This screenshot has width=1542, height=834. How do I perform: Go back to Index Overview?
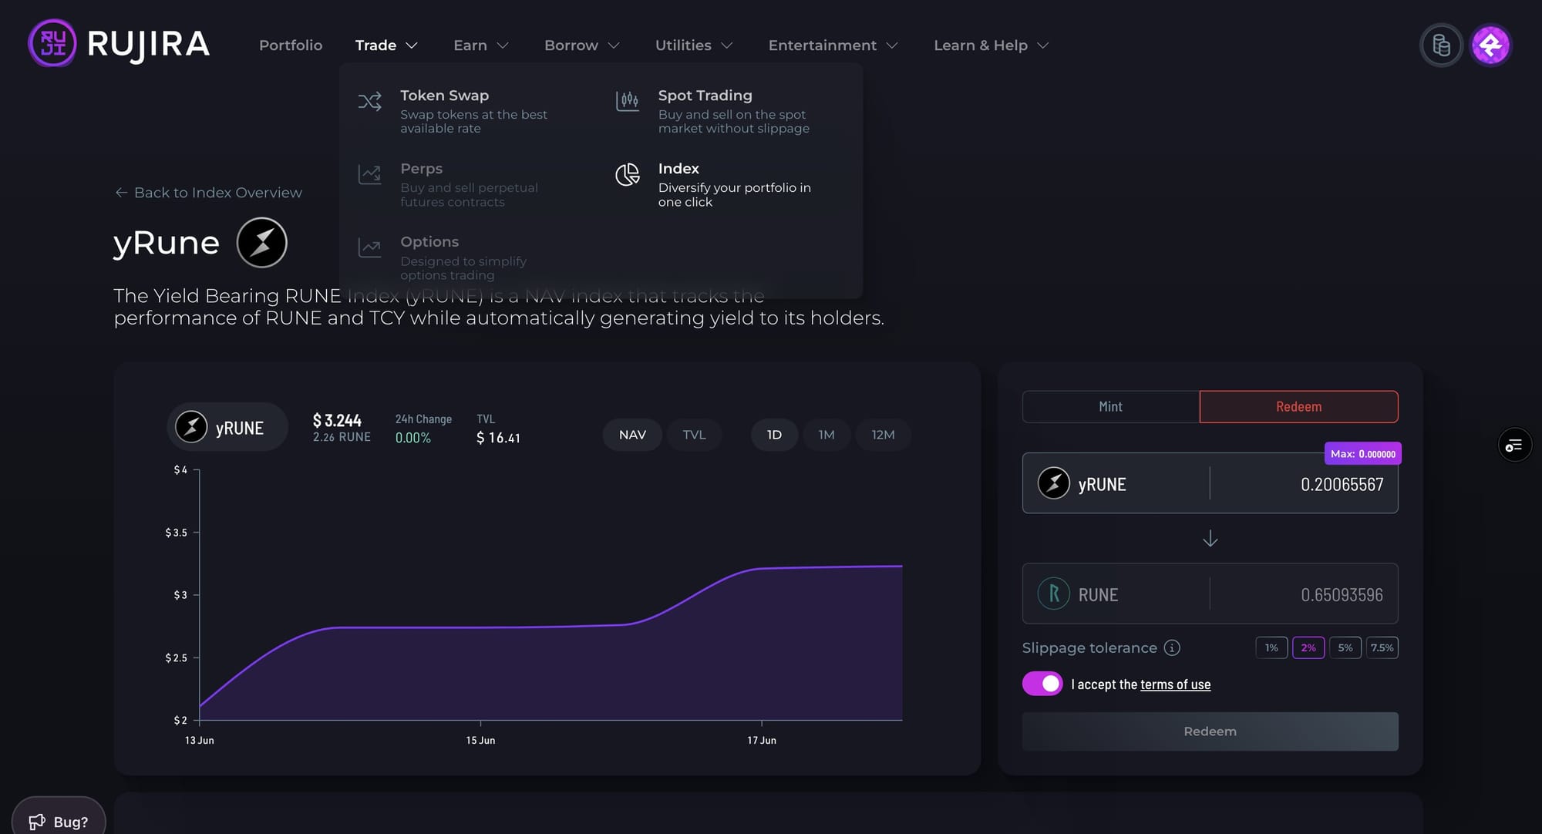click(x=208, y=193)
